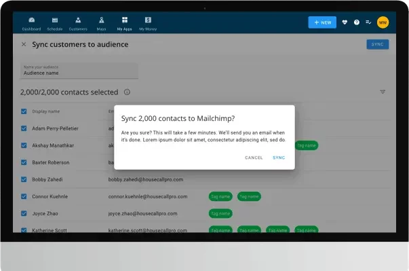The height and width of the screenshot is (271, 409).
Task: Click the tag in Joyce Zhao's row
Action: point(220,213)
